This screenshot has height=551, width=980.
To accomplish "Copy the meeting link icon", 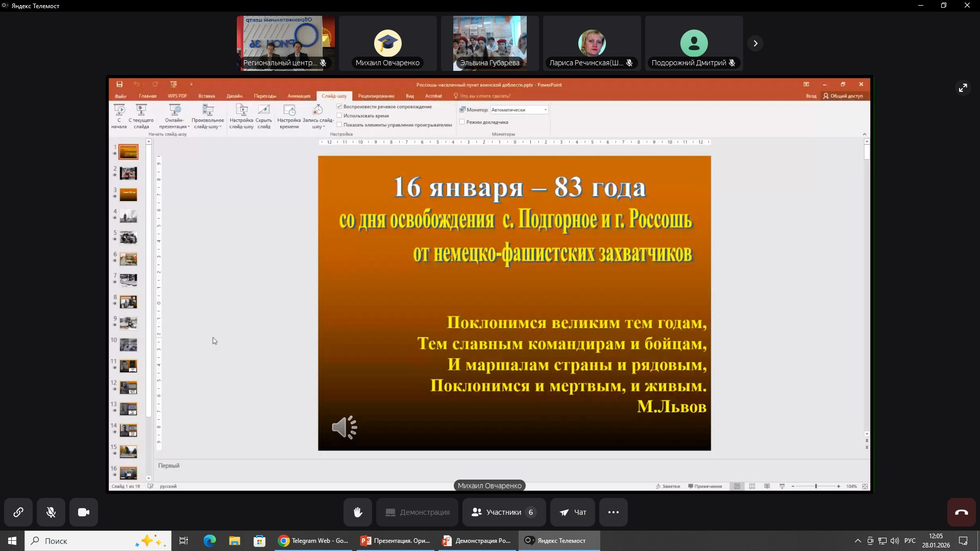I will [18, 512].
